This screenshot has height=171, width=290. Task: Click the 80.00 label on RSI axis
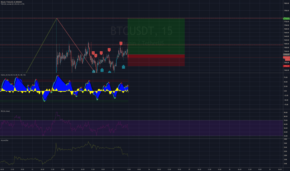(x=286, y=117)
